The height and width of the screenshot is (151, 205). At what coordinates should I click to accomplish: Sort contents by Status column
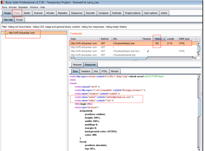click(160, 39)
